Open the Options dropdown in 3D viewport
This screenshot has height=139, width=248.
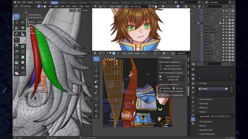[86, 10]
